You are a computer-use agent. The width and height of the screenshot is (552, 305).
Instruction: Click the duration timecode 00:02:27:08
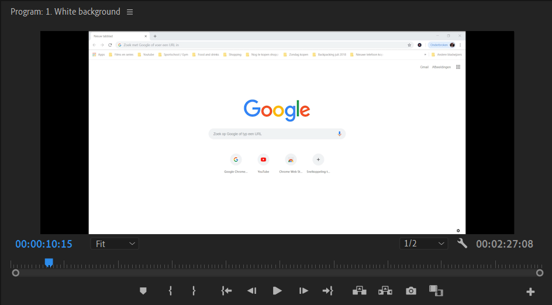click(505, 244)
